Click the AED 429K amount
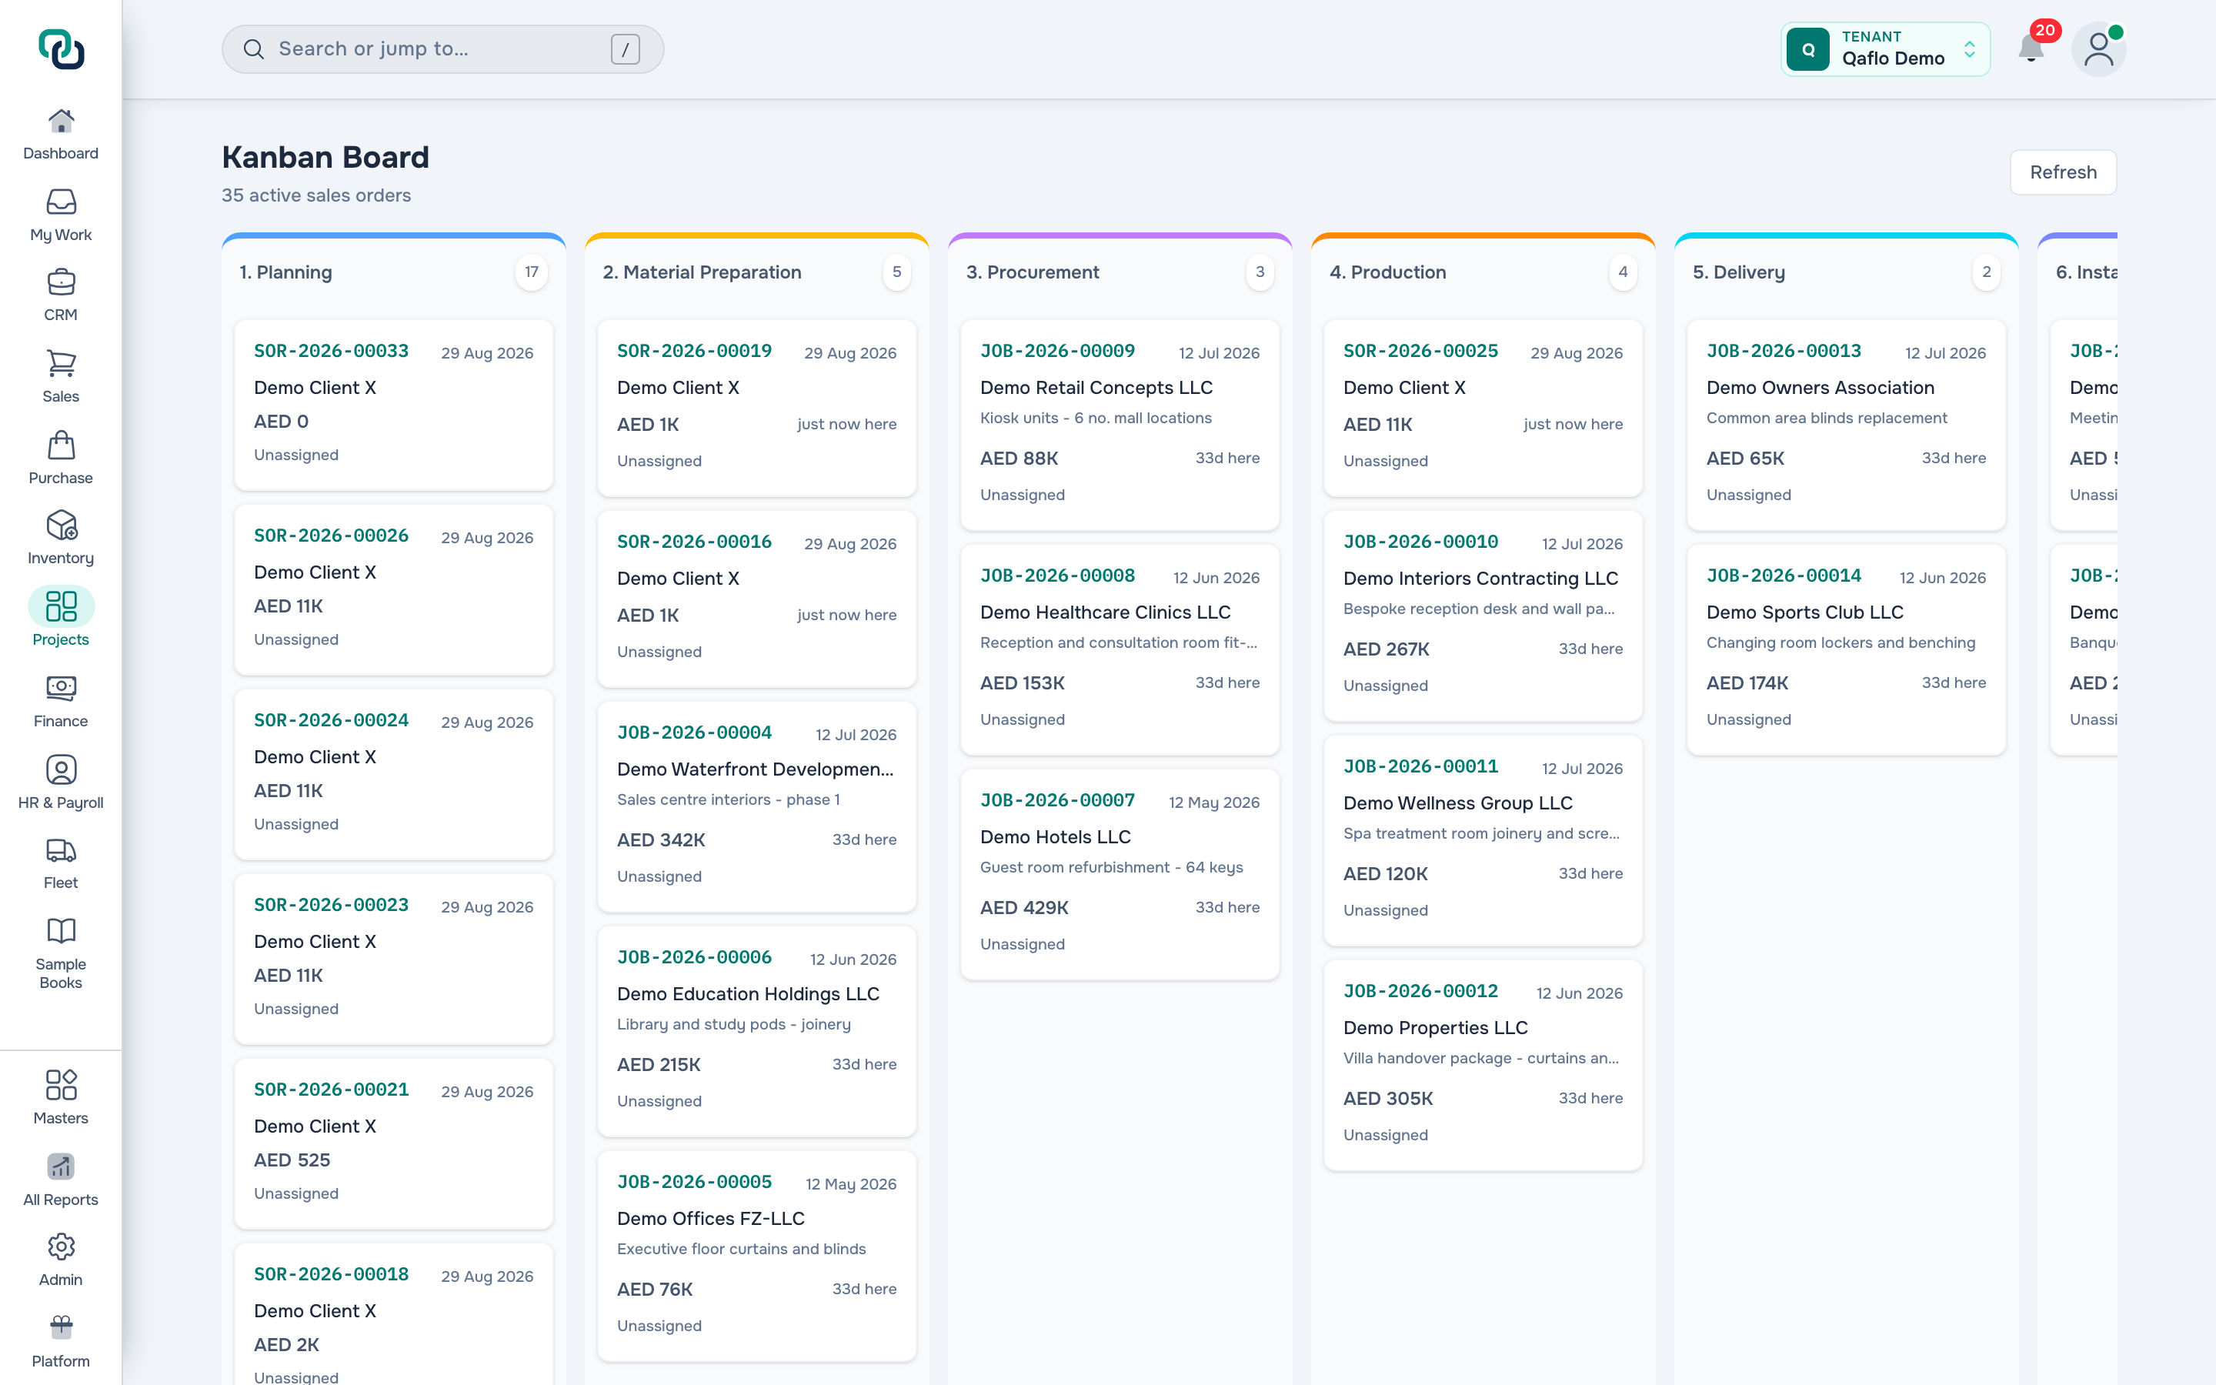The width and height of the screenshot is (2216, 1385). (1024, 908)
